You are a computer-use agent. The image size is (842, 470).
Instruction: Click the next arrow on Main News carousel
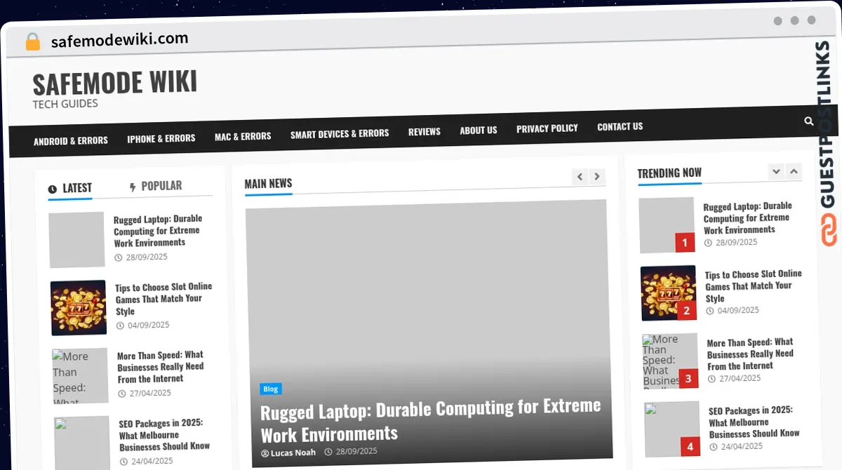click(596, 177)
